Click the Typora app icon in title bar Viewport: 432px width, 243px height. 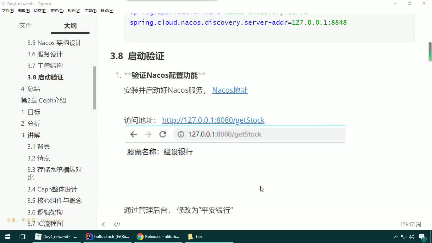(x=3, y=3)
